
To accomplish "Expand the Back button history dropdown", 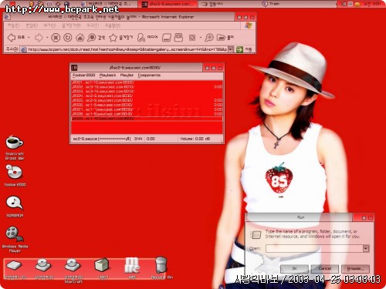I will 29,38.
